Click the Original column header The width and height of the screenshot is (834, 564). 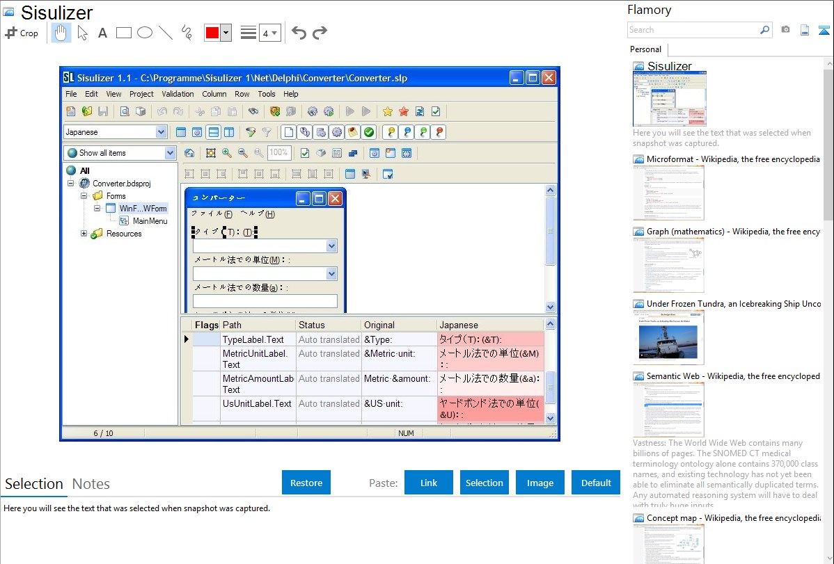coord(399,325)
